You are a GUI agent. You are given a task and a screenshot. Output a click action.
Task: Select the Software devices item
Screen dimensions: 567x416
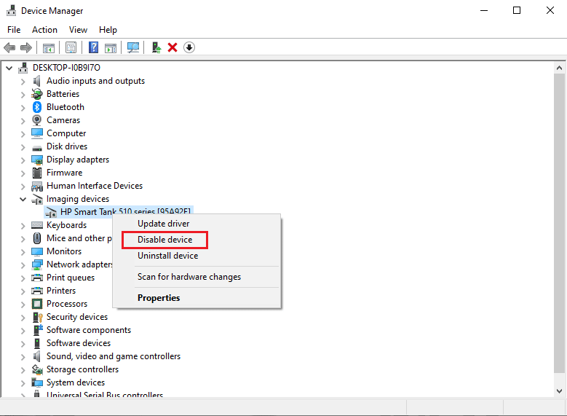[79, 343]
